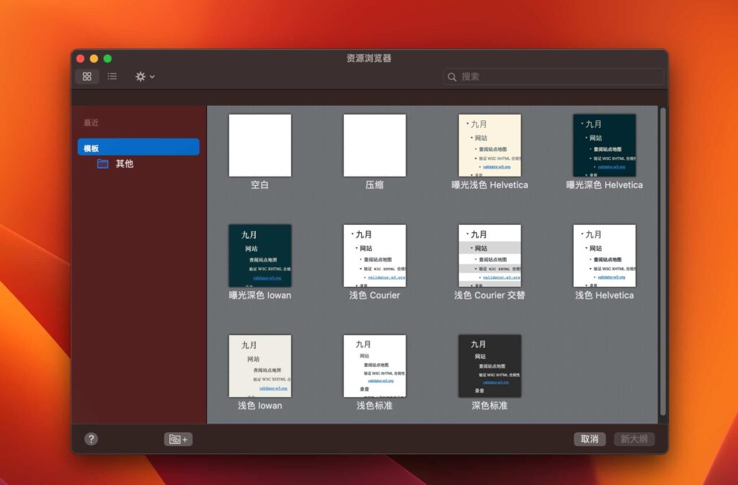
Task: Click the folder icon beside 其他
Action: tap(102, 164)
